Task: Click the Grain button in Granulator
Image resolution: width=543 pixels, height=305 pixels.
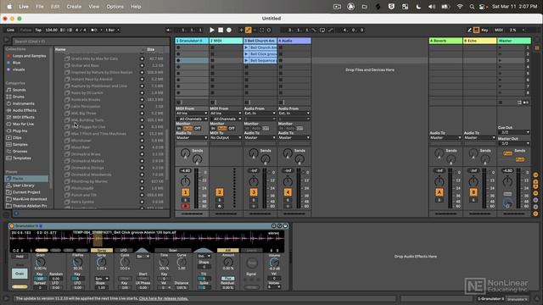Action: pos(20,274)
